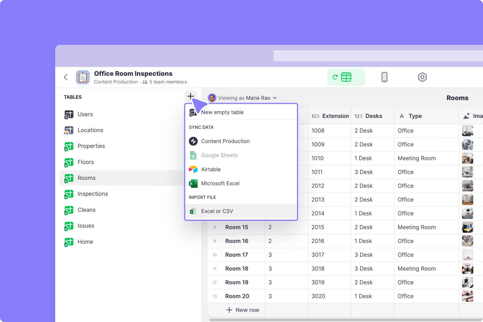Select the Airtable sync option icon
483x322 pixels.
click(x=193, y=169)
